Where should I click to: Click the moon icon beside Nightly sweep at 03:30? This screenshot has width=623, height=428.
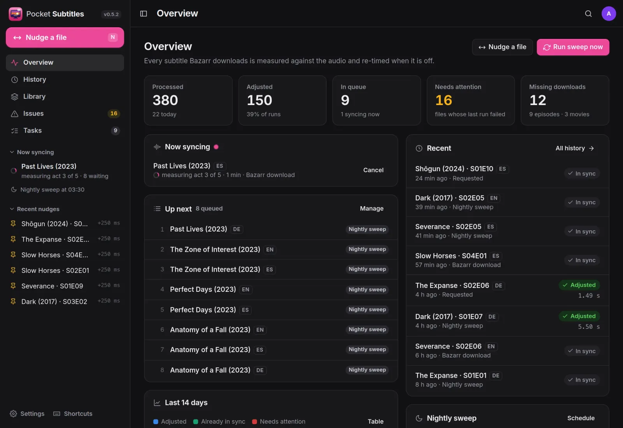click(x=14, y=189)
